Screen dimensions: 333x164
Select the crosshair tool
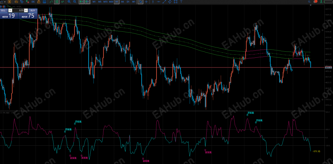(146, 2)
